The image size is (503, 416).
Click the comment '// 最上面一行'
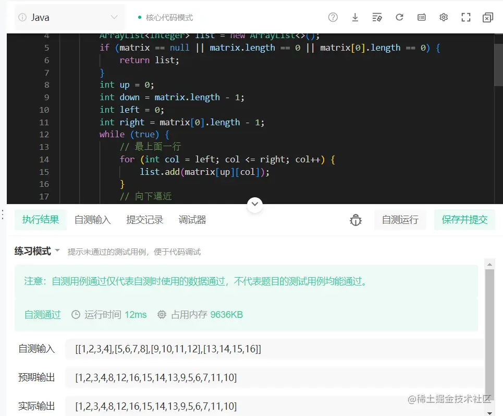point(151,147)
